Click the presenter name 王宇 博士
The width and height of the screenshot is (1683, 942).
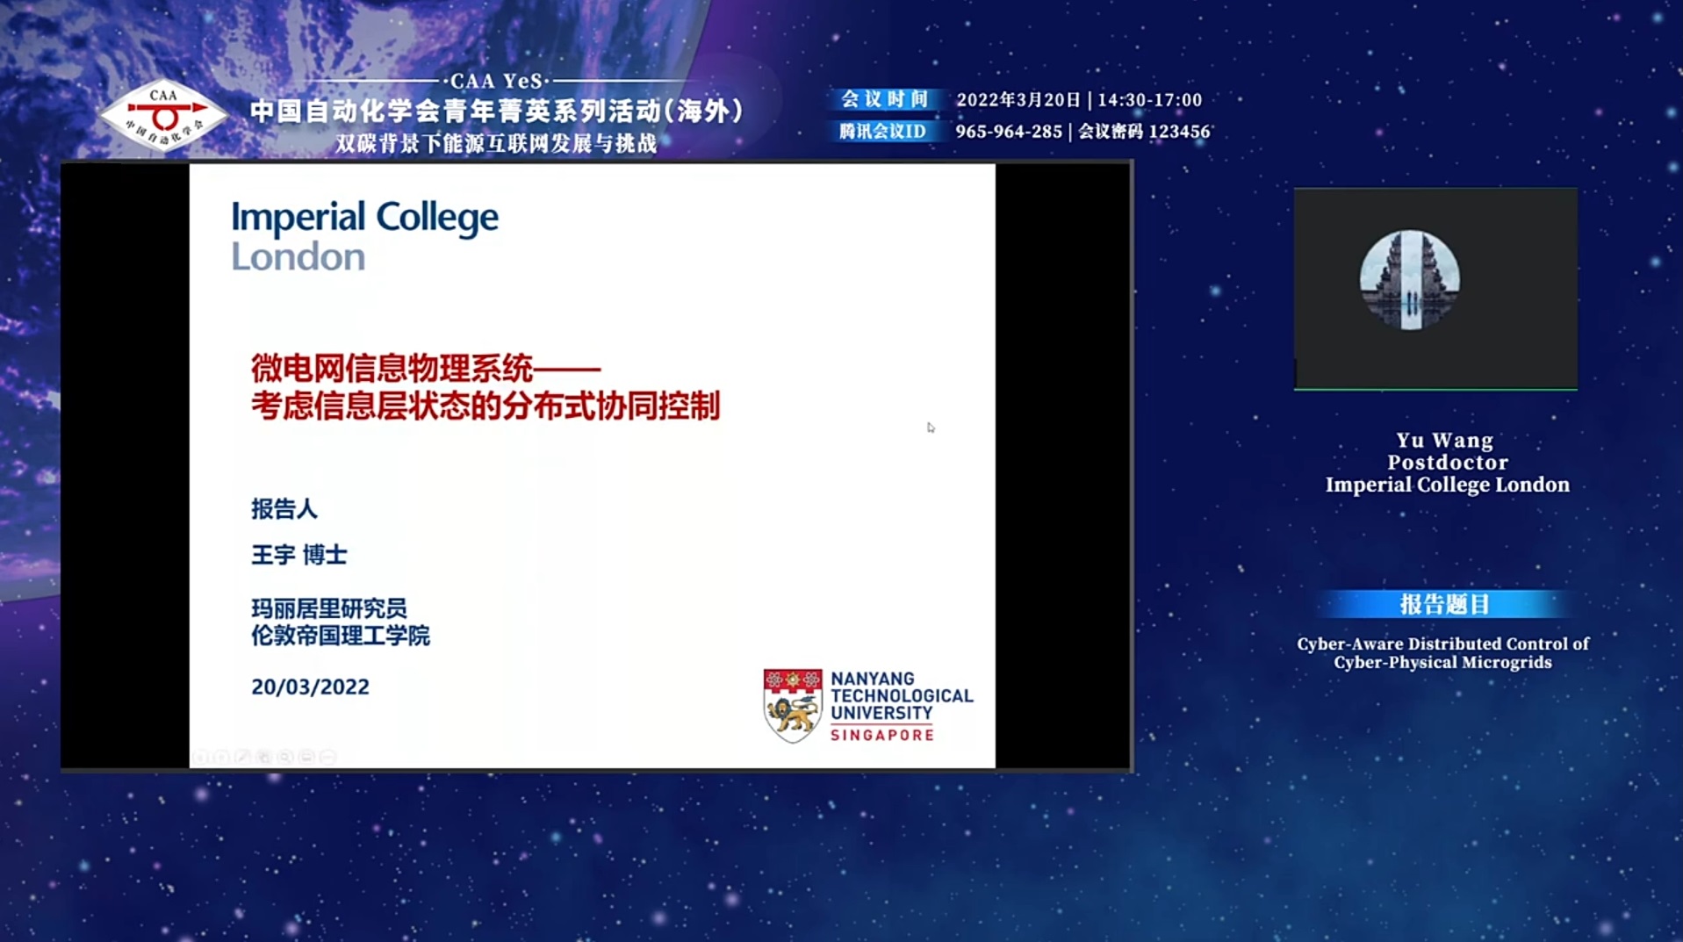(299, 555)
